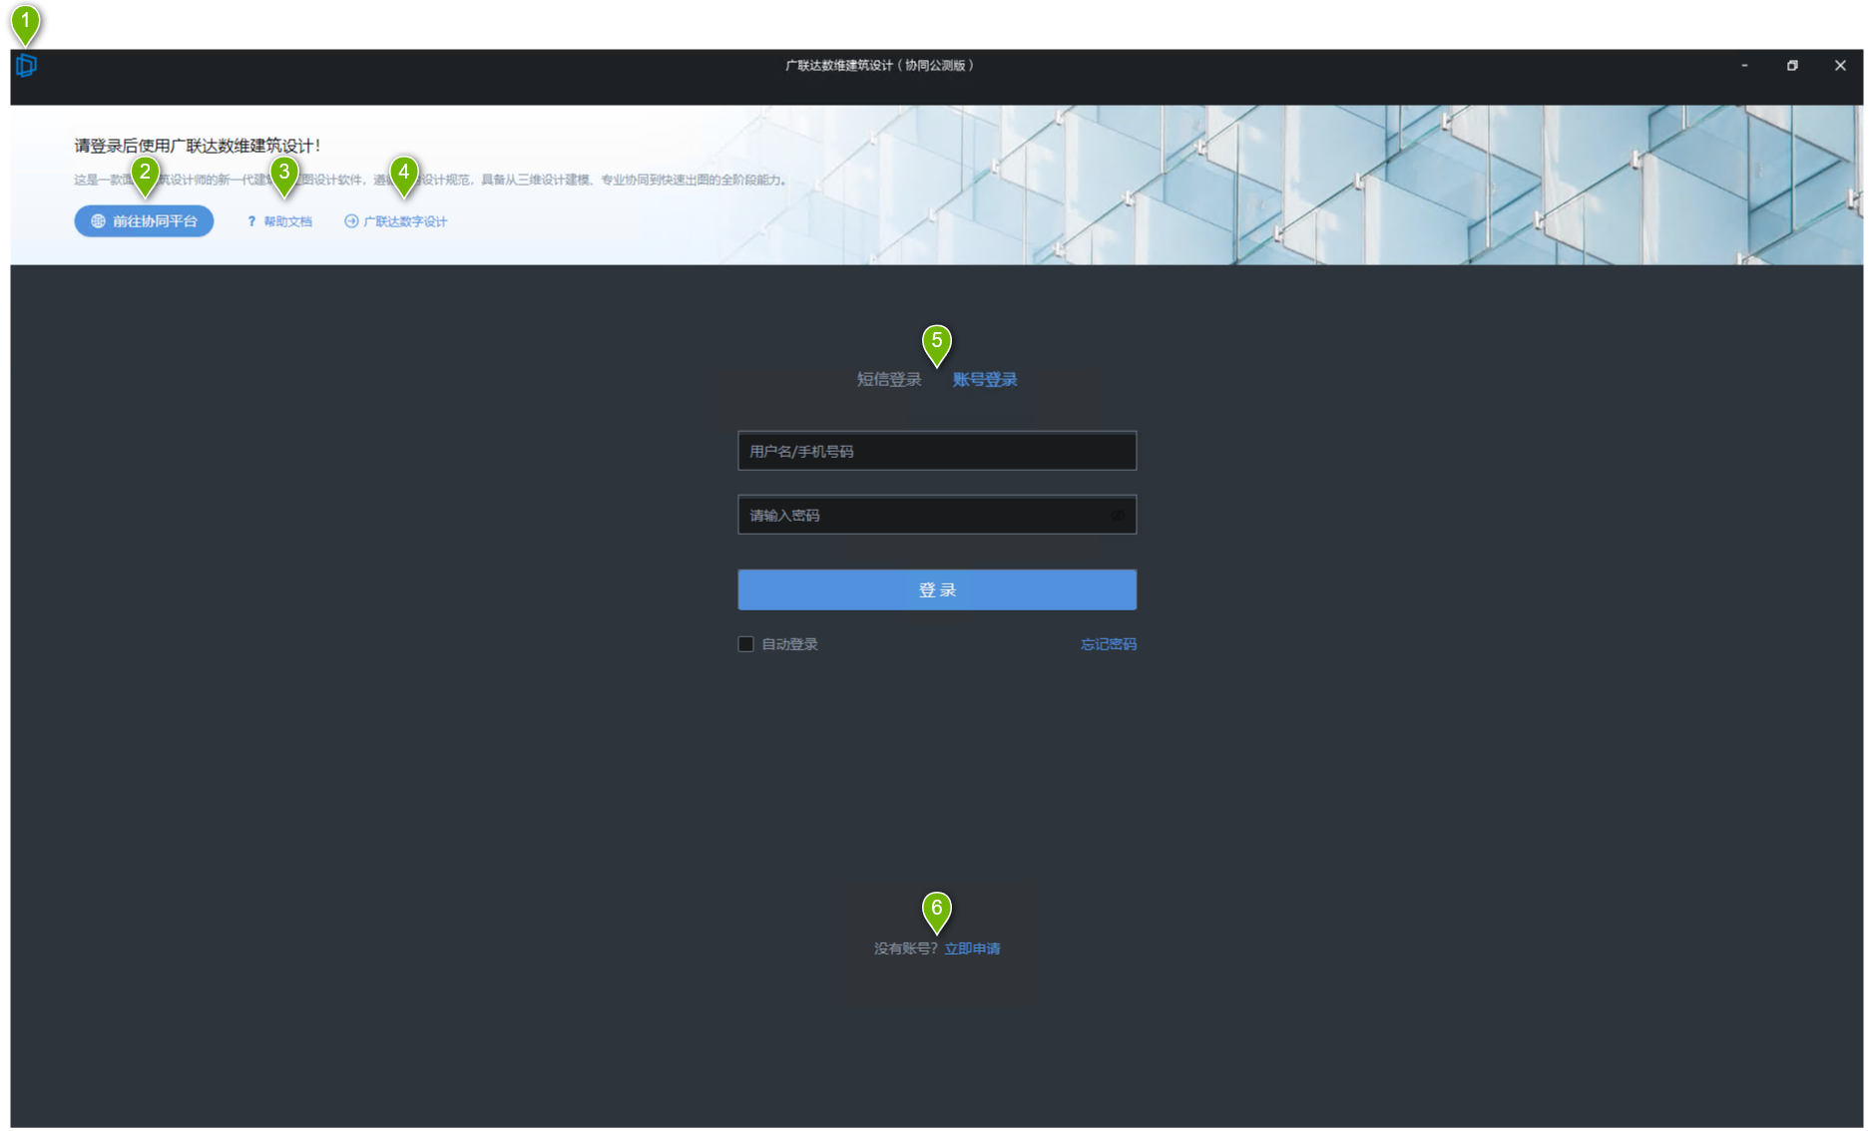
Task: Close the 广联达数维建筑设计 window
Action: [x=1840, y=66]
